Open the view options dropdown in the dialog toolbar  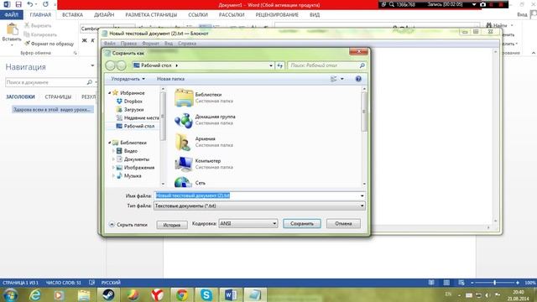341,79
